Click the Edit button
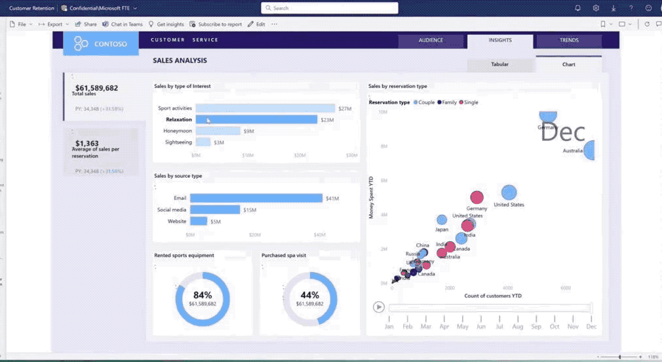 [256, 24]
